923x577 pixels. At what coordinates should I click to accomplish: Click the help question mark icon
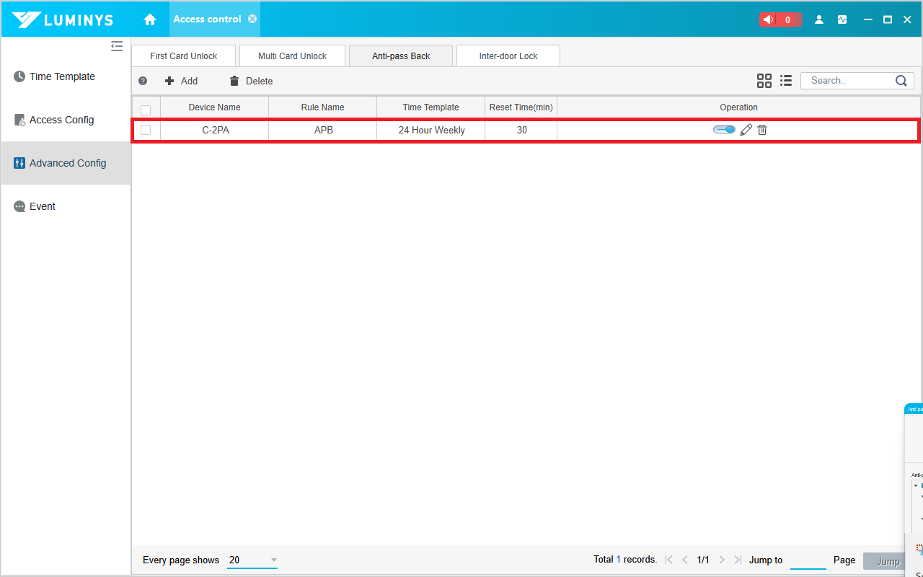click(x=143, y=82)
